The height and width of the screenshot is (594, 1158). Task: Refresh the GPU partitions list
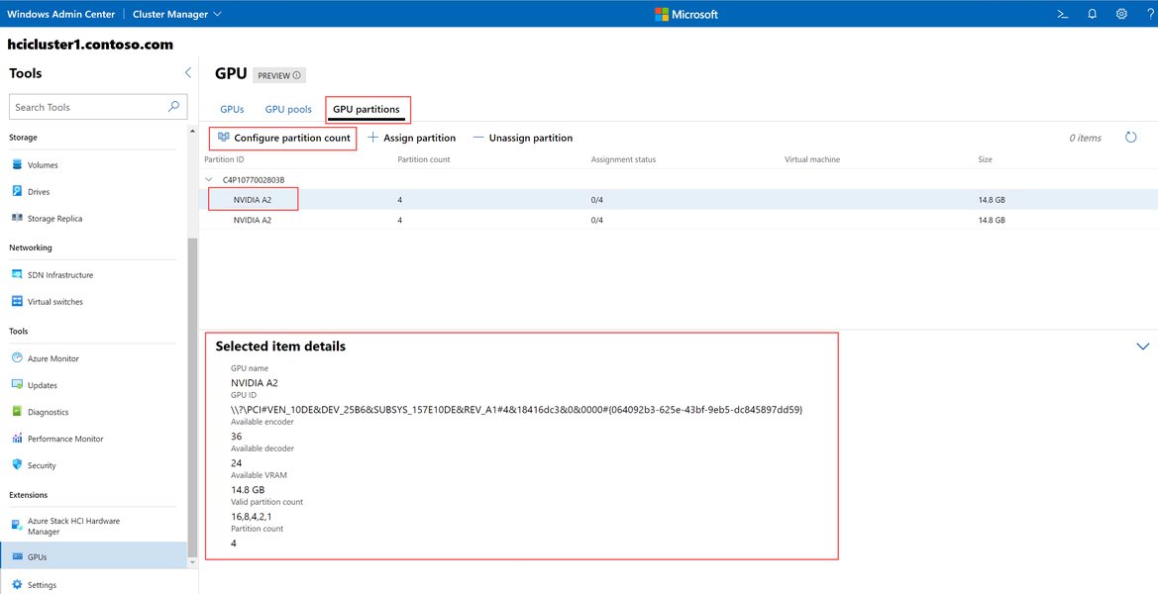click(1130, 138)
